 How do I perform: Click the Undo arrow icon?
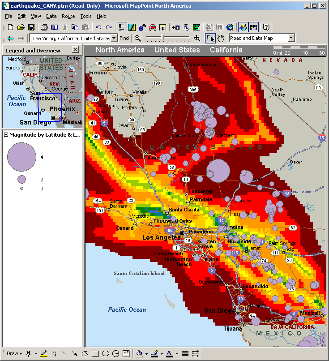point(98,27)
